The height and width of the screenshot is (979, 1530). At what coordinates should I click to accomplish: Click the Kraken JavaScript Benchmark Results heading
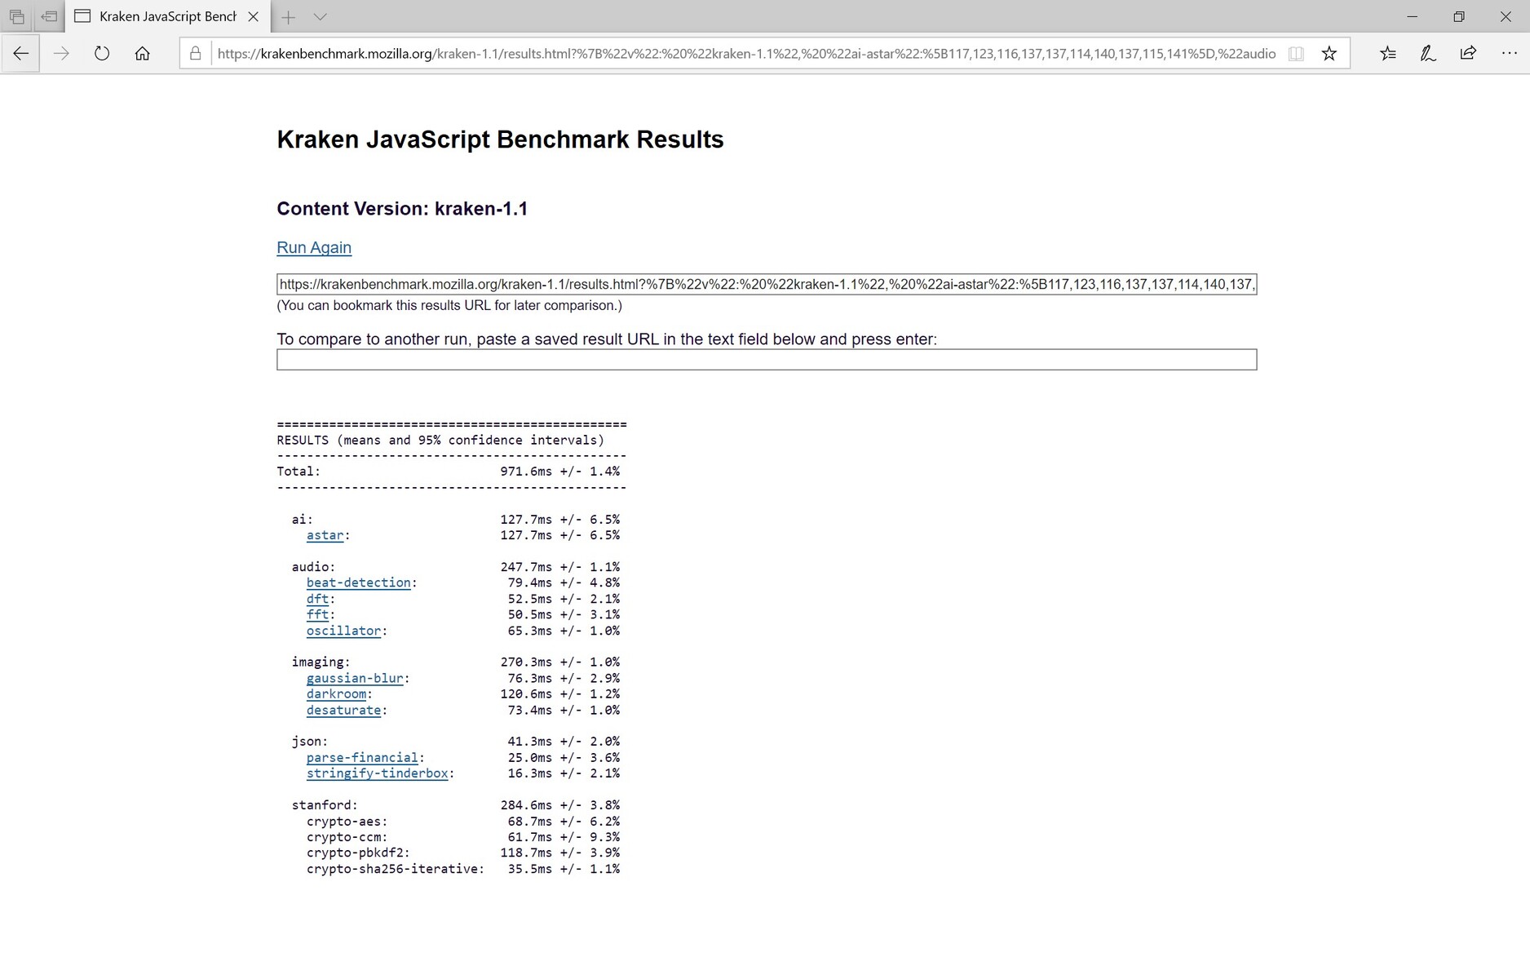tap(500, 140)
